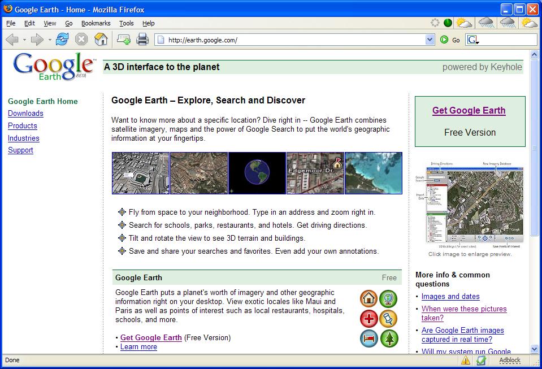Click inside the Google search box
This screenshot has height=369, width=542.
pyautogui.click(x=508, y=40)
